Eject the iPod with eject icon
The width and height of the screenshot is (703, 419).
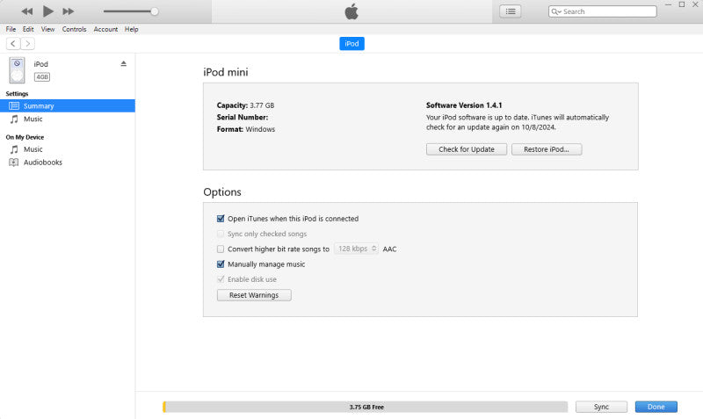[123, 63]
